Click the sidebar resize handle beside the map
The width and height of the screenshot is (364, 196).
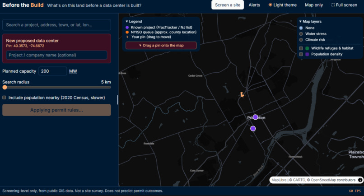pos(117,100)
